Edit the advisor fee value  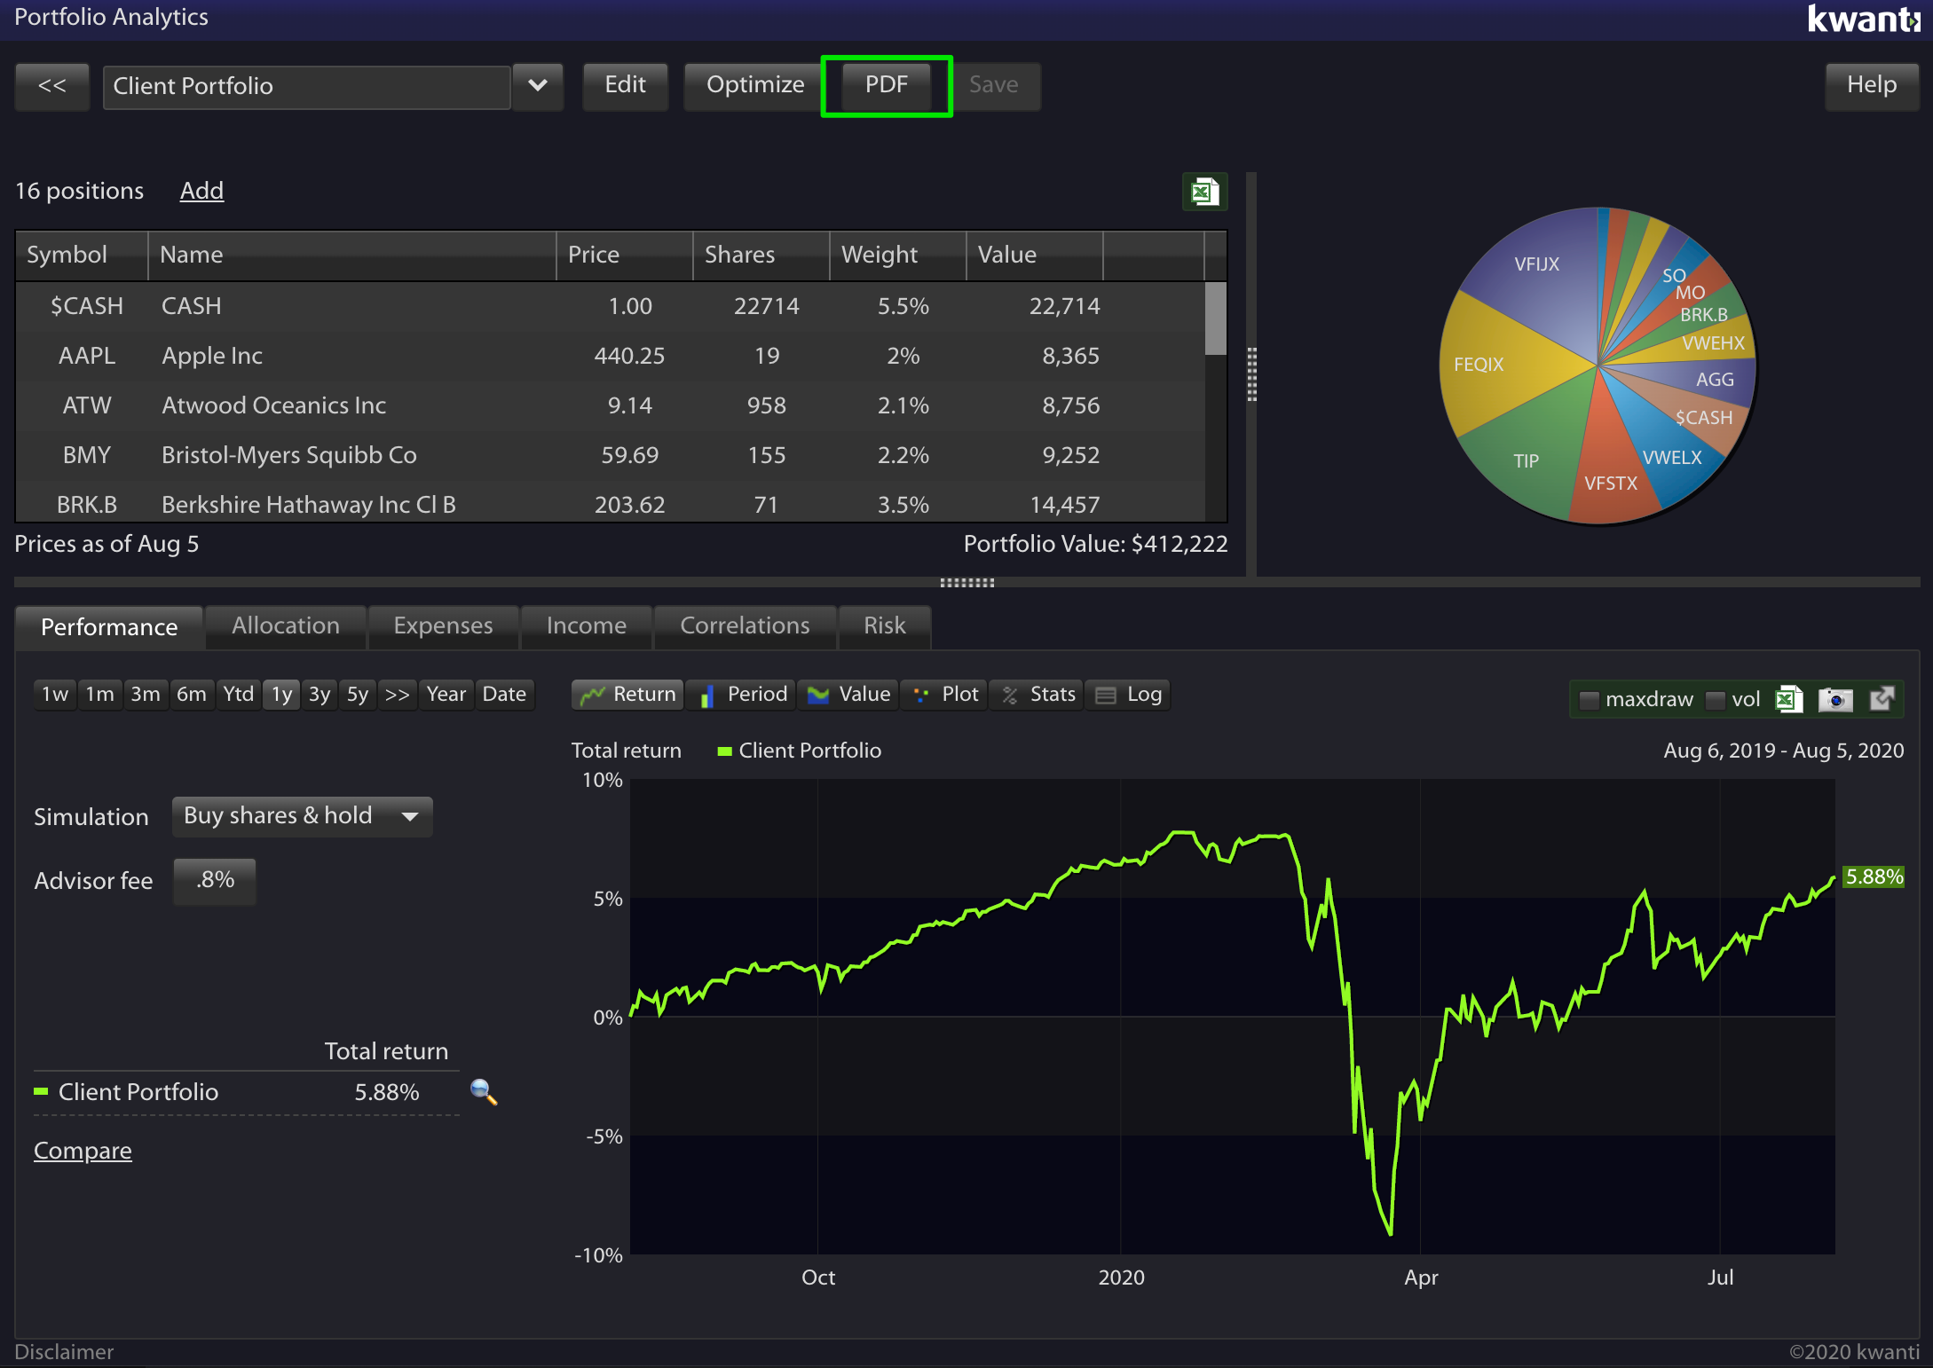tap(214, 881)
